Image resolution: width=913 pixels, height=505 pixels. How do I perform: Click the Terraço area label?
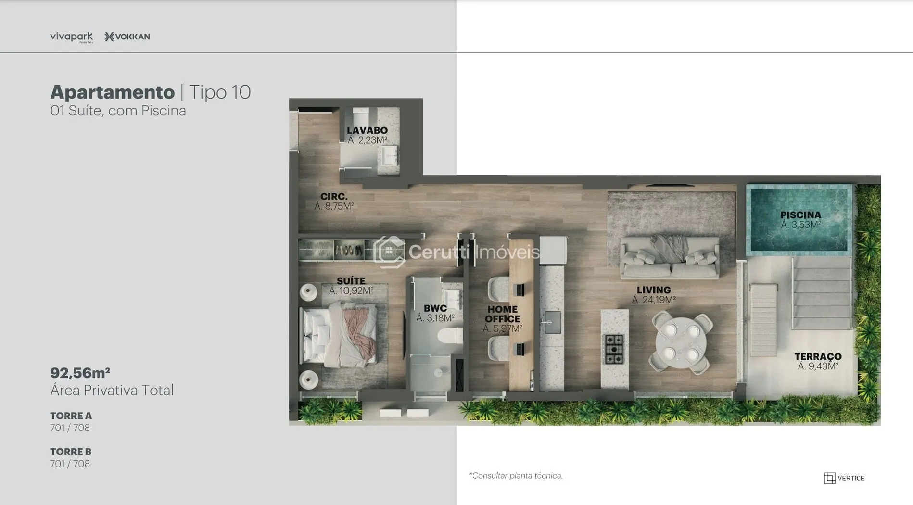[x=818, y=361]
